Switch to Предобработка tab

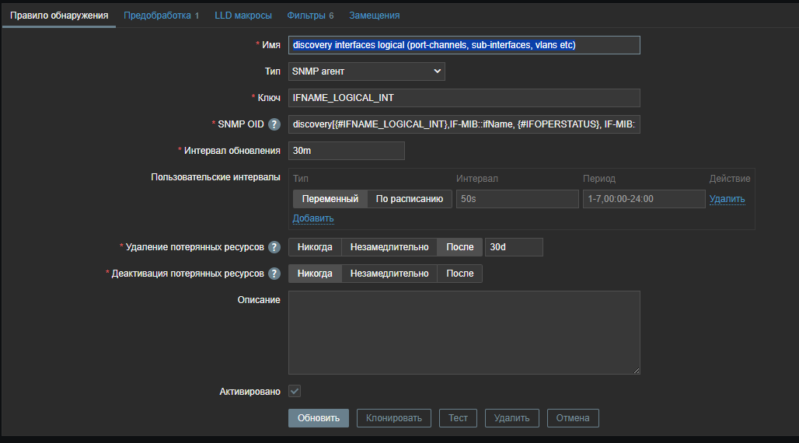coord(161,16)
